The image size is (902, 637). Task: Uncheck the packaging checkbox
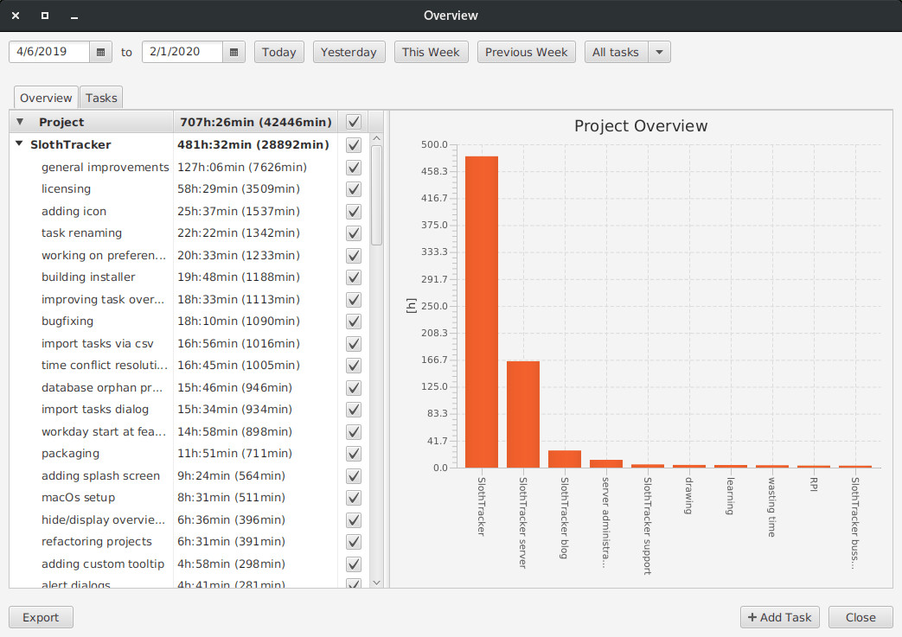[x=354, y=454]
